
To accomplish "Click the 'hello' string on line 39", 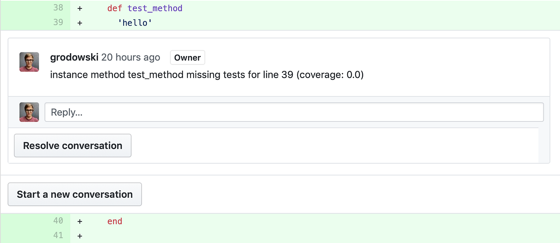I will click(135, 23).
